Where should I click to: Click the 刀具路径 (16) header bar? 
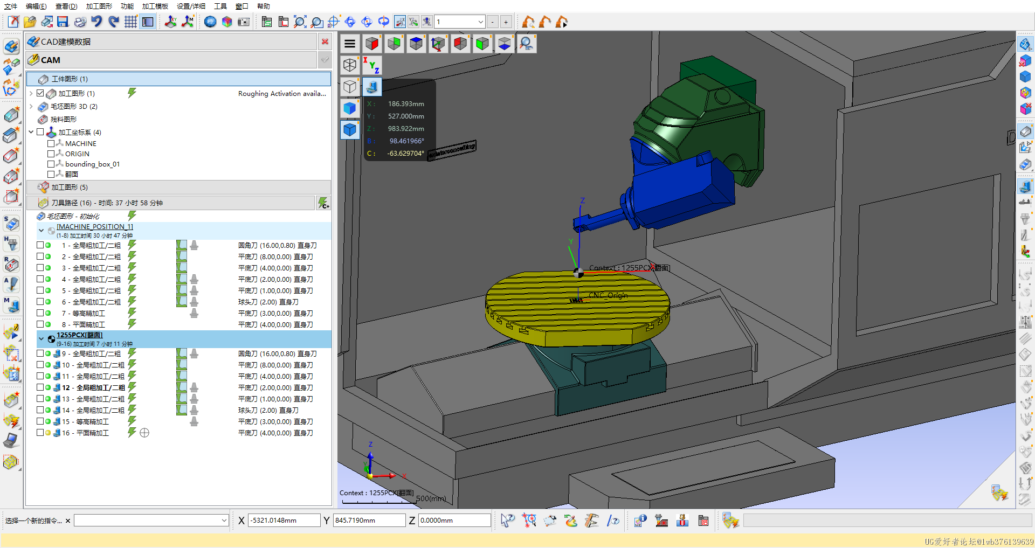click(x=171, y=203)
